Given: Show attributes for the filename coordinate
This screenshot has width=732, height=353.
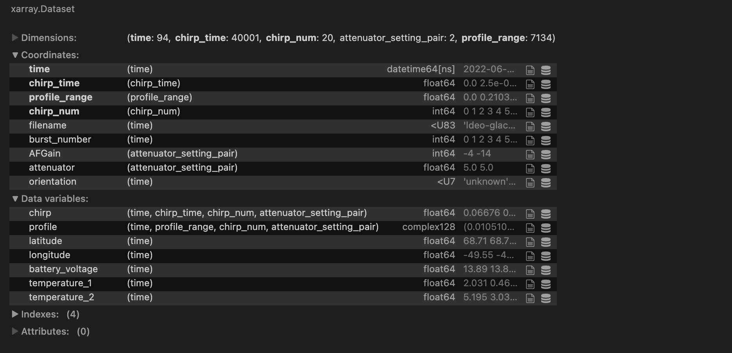Looking at the screenshot, I should [x=530, y=126].
